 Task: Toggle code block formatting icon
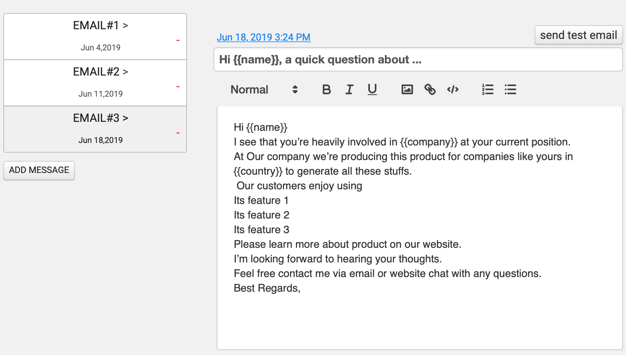tap(452, 89)
